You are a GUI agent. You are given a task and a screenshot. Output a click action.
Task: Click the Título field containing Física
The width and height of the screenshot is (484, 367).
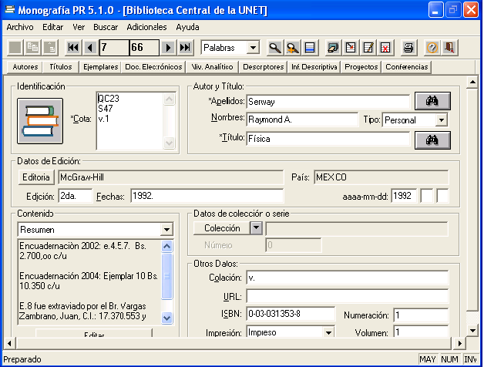tap(328, 139)
